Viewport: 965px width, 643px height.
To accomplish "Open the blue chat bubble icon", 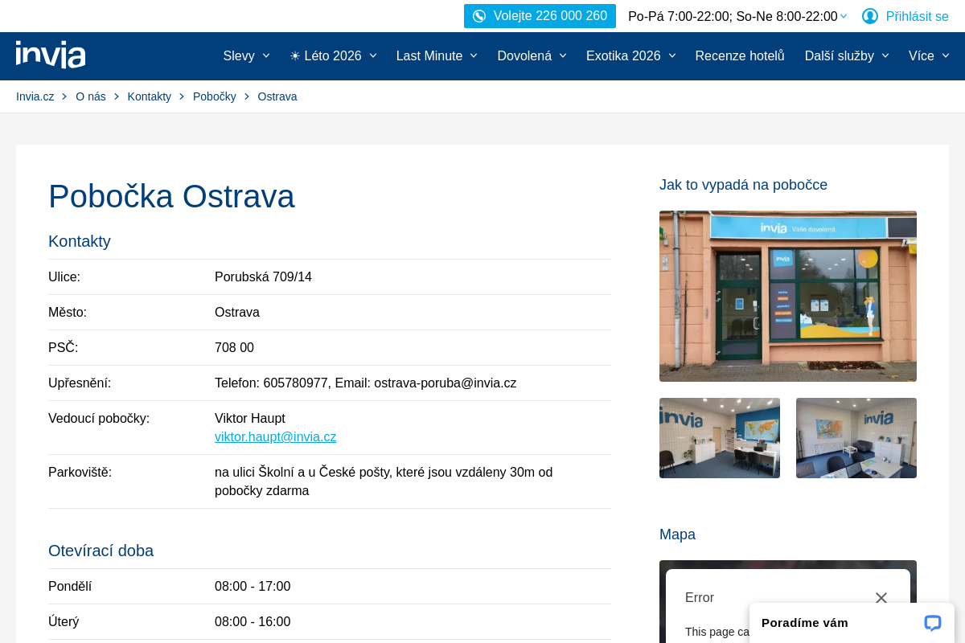I will click(x=931, y=623).
